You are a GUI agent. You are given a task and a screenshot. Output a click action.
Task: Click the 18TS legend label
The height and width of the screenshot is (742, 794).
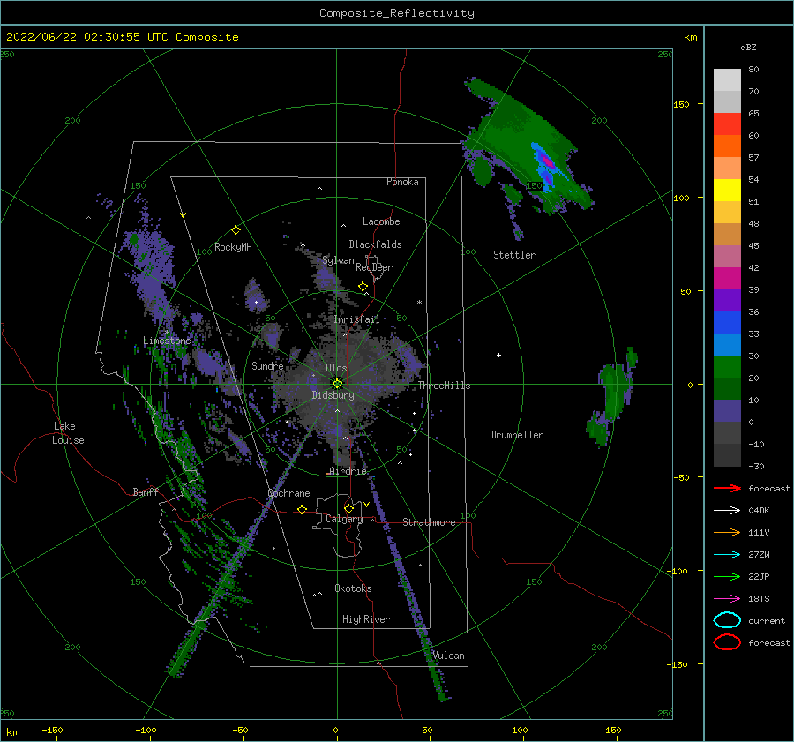759,599
